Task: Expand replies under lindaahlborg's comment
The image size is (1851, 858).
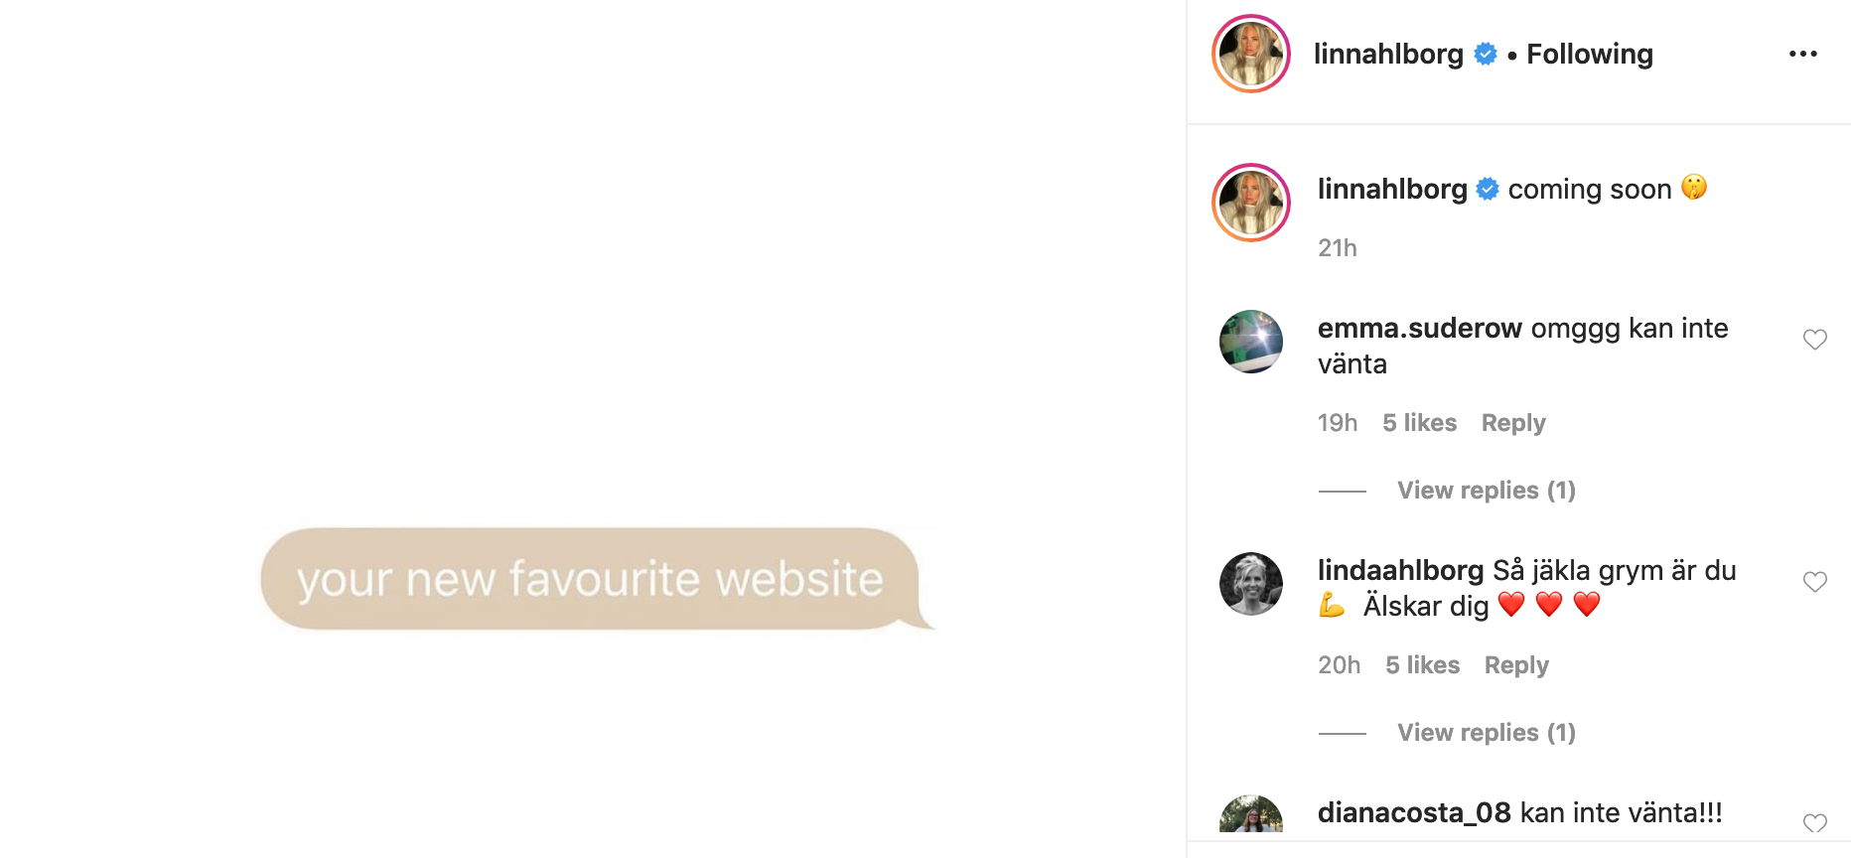Action: (1486, 733)
